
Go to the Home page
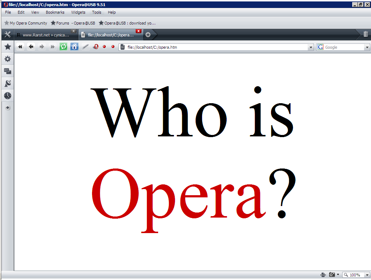(x=74, y=47)
